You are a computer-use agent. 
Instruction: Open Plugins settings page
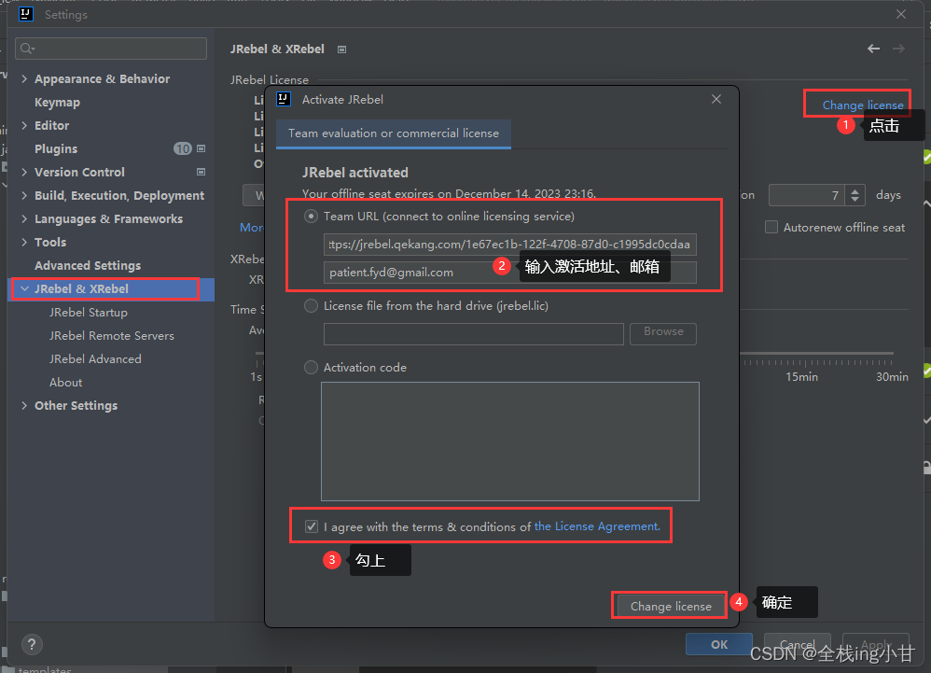tap(56, 148)
